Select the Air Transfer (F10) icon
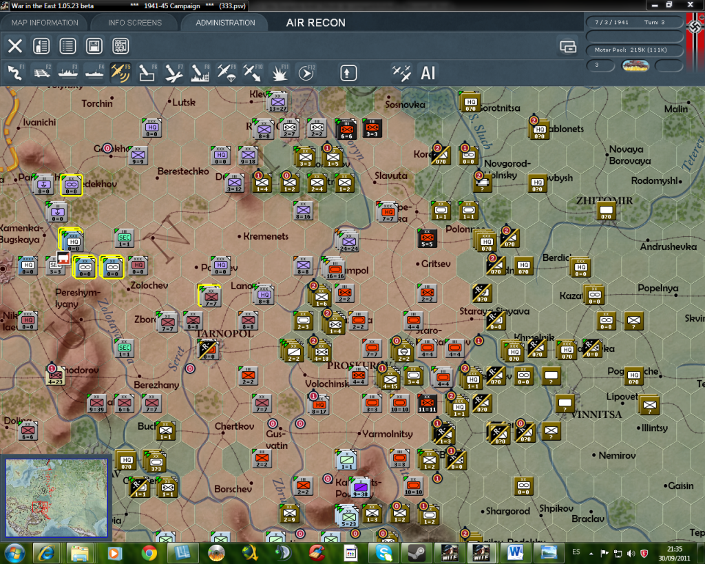Screen dimensions: 705x564 pos(252,73)
